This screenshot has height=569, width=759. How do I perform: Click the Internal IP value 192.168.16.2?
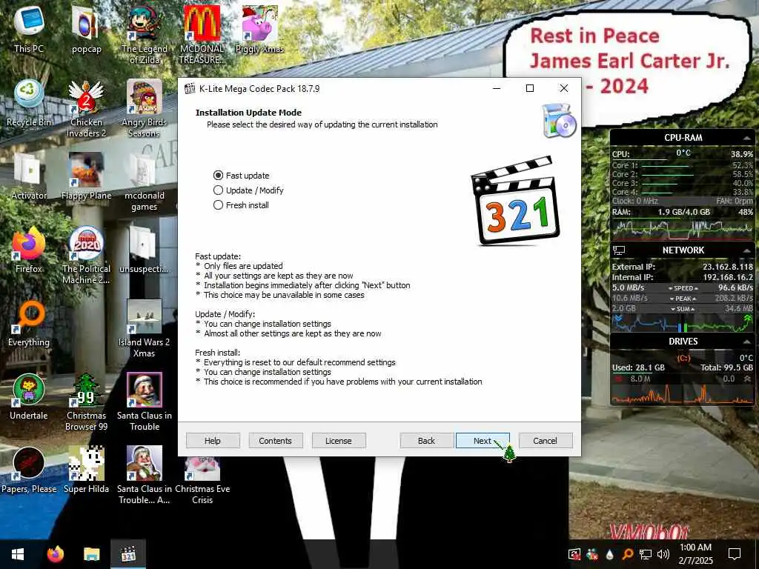pos(728,277)
